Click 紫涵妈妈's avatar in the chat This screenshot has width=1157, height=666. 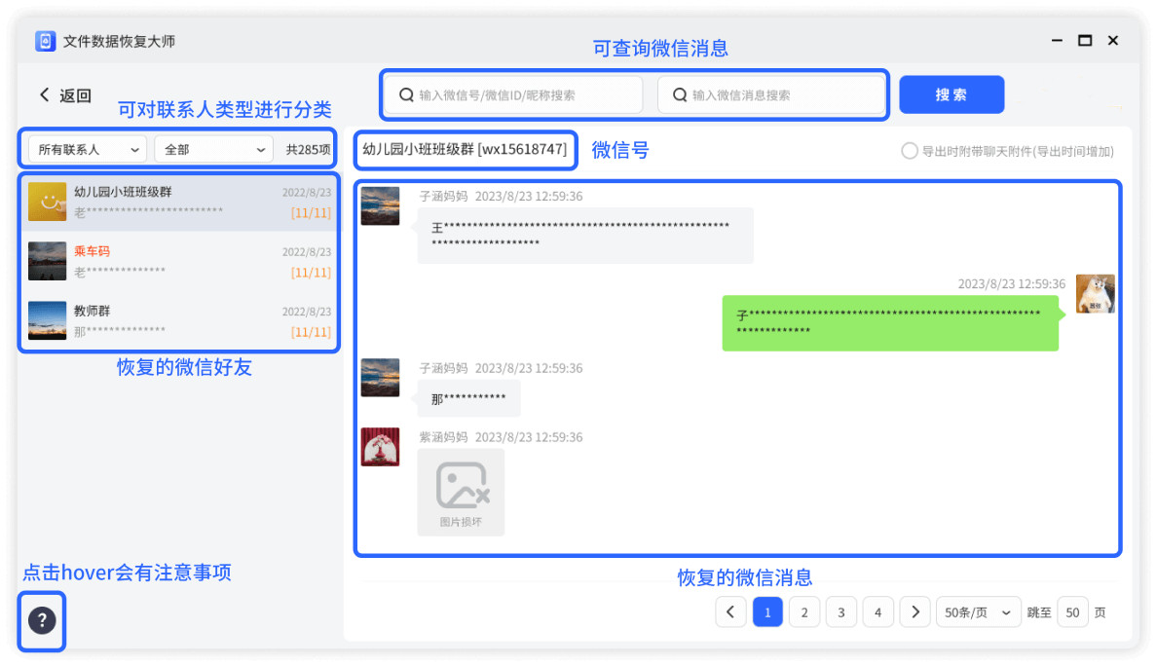(380, 446)
